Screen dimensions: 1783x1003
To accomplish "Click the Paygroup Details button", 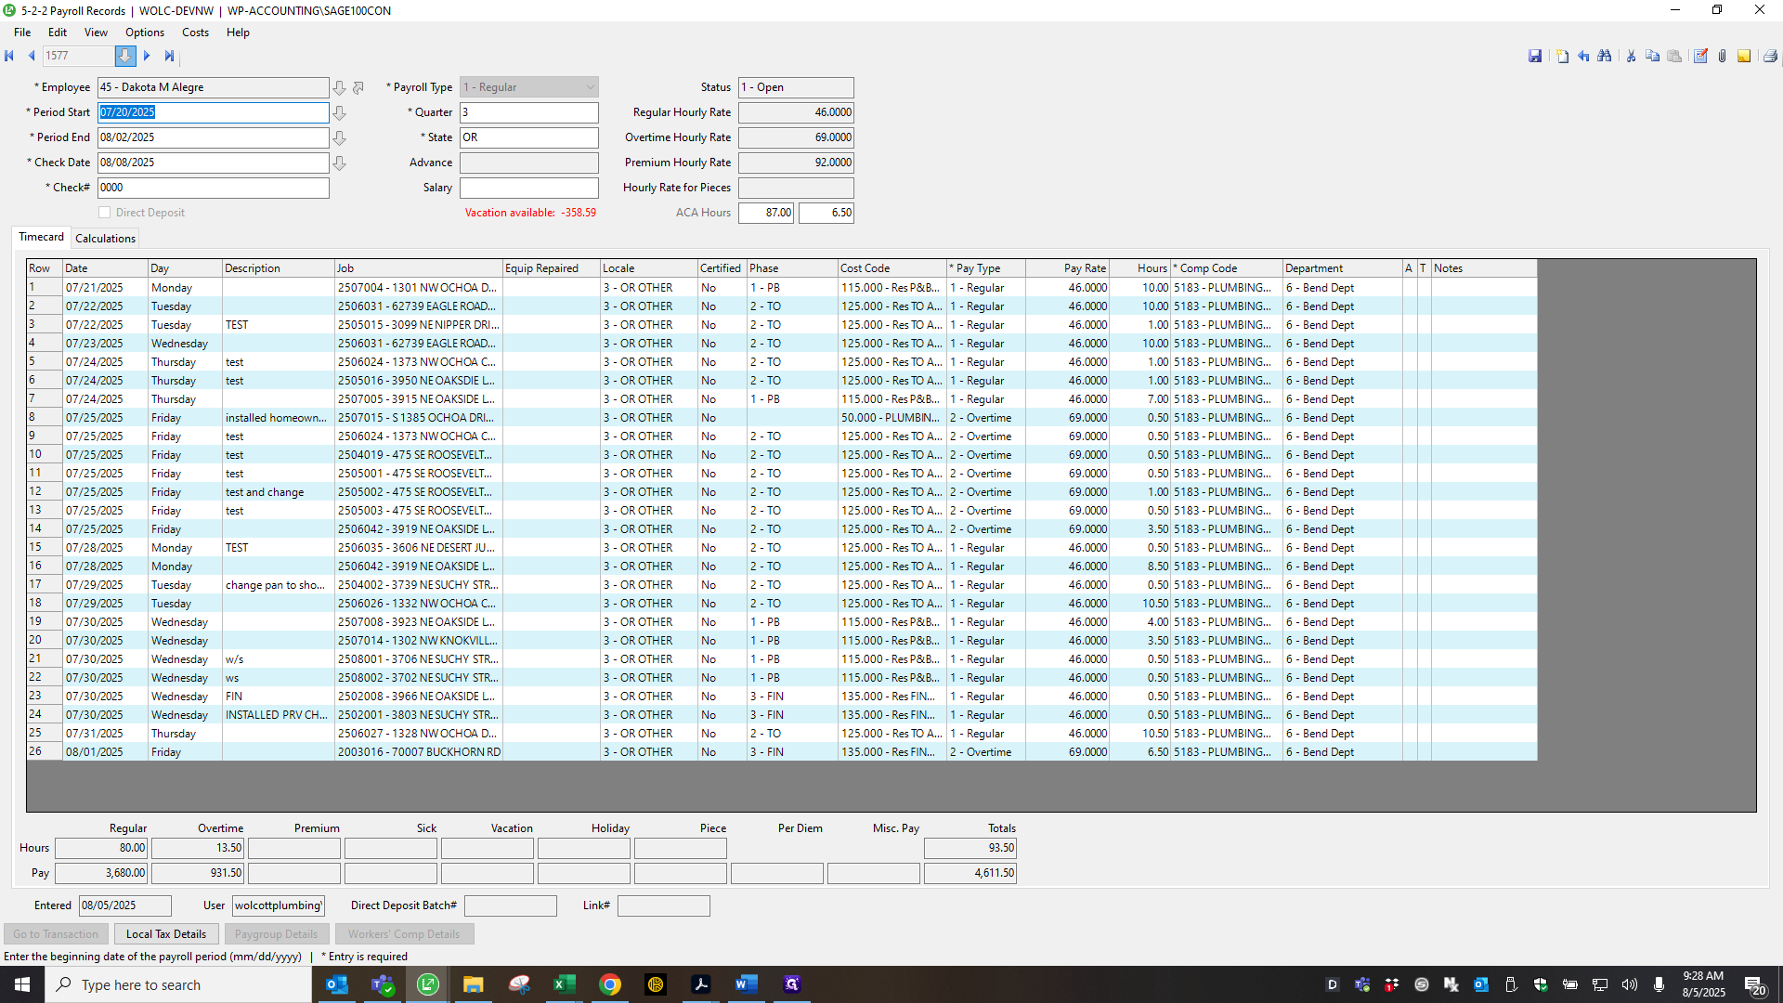I will tap(276, 934).
